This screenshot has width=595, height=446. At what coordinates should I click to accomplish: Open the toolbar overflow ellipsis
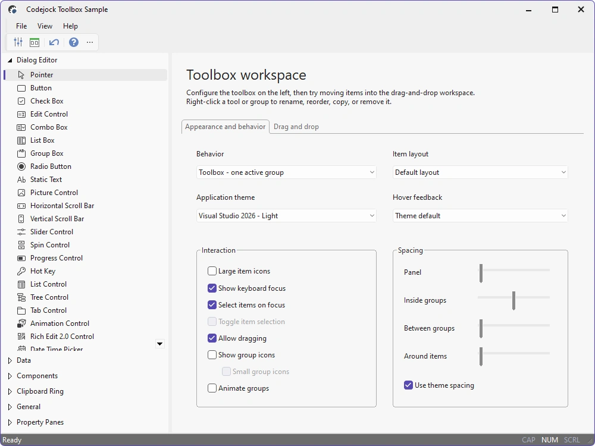[x=90, y=42]
